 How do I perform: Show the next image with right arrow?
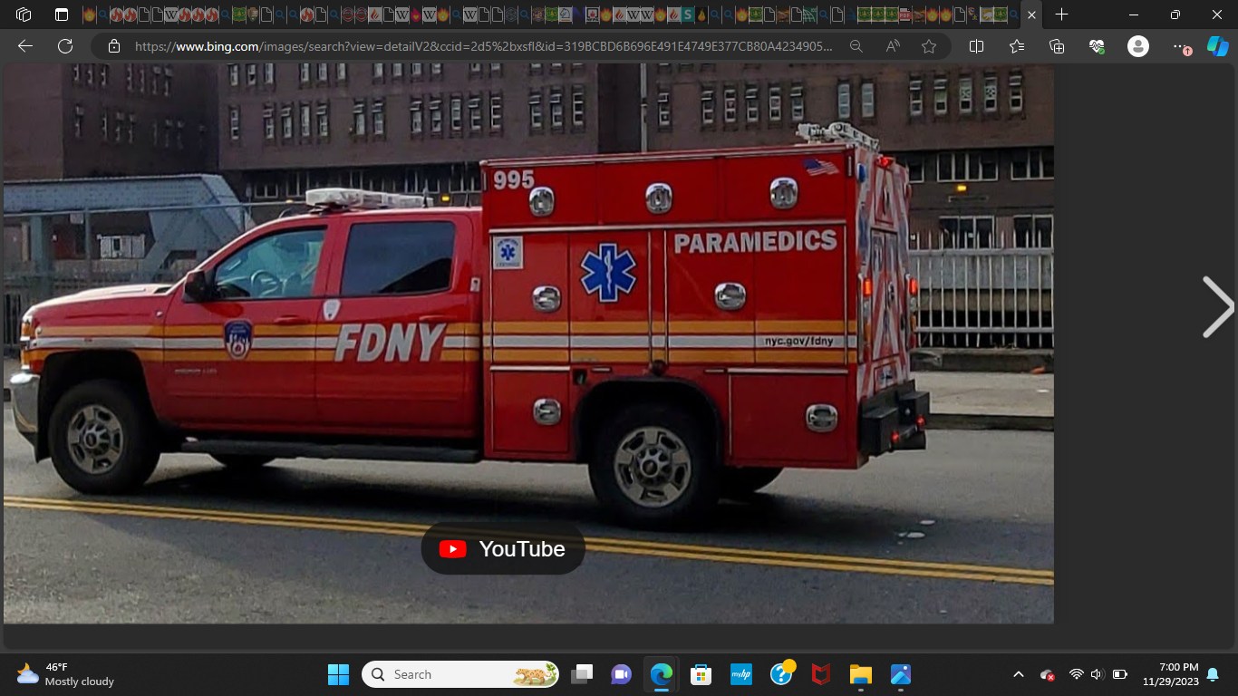(1217, 307)
